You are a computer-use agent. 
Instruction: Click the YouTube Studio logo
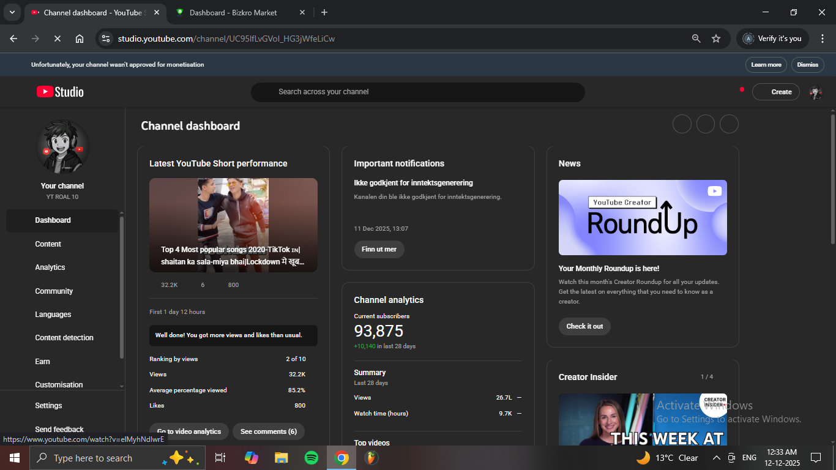[x=60, y=92]
